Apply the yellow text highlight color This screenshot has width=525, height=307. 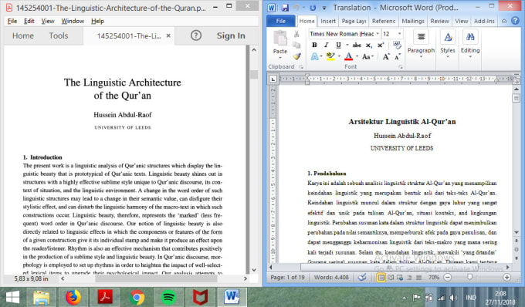[x=330, y=56]
